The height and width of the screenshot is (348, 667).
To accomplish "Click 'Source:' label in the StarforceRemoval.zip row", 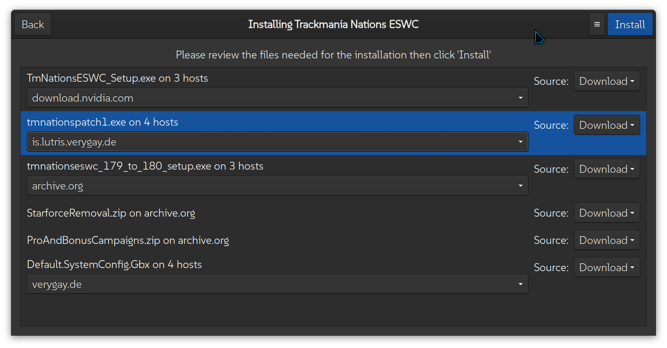I will click(551, 213).
